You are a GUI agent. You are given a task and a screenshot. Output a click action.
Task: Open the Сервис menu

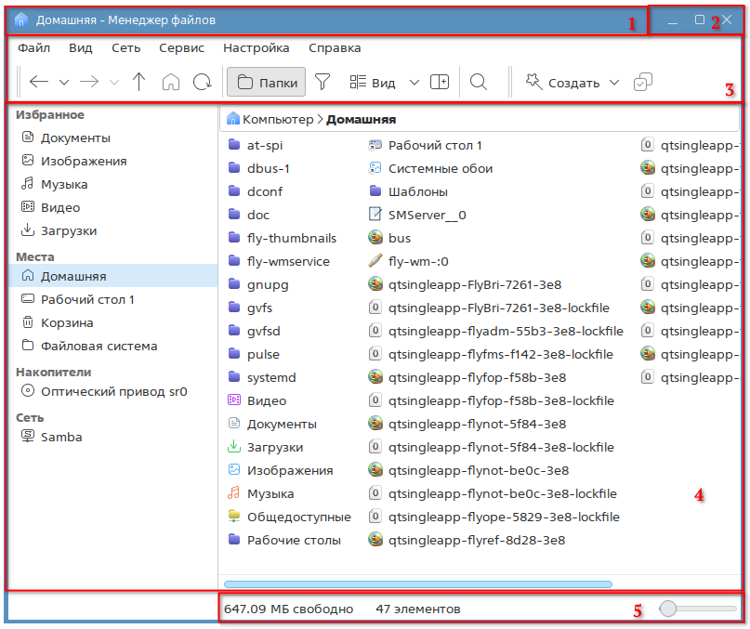(x=181, y=47)
